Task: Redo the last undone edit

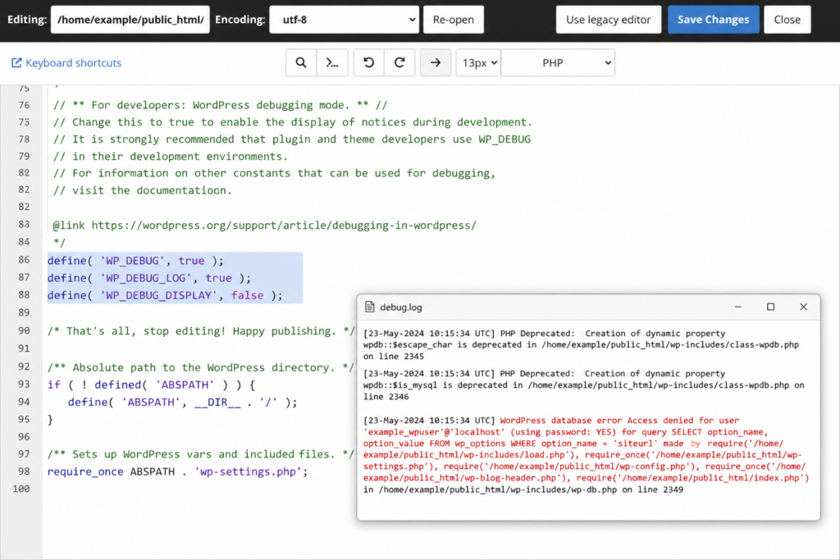Action: [x=399, y=62]
